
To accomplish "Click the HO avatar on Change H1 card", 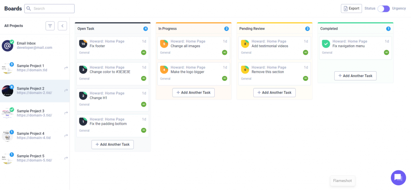I will click(x=144, y=104).
